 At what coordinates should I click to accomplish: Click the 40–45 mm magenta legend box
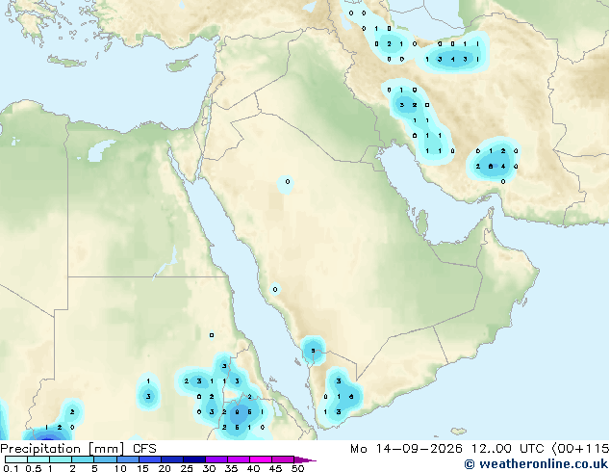coord(261,459)
